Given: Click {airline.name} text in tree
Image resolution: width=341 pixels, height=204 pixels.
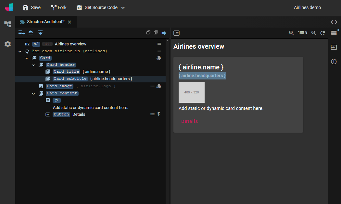Looking at the screenshot, I should coord(96,72).
